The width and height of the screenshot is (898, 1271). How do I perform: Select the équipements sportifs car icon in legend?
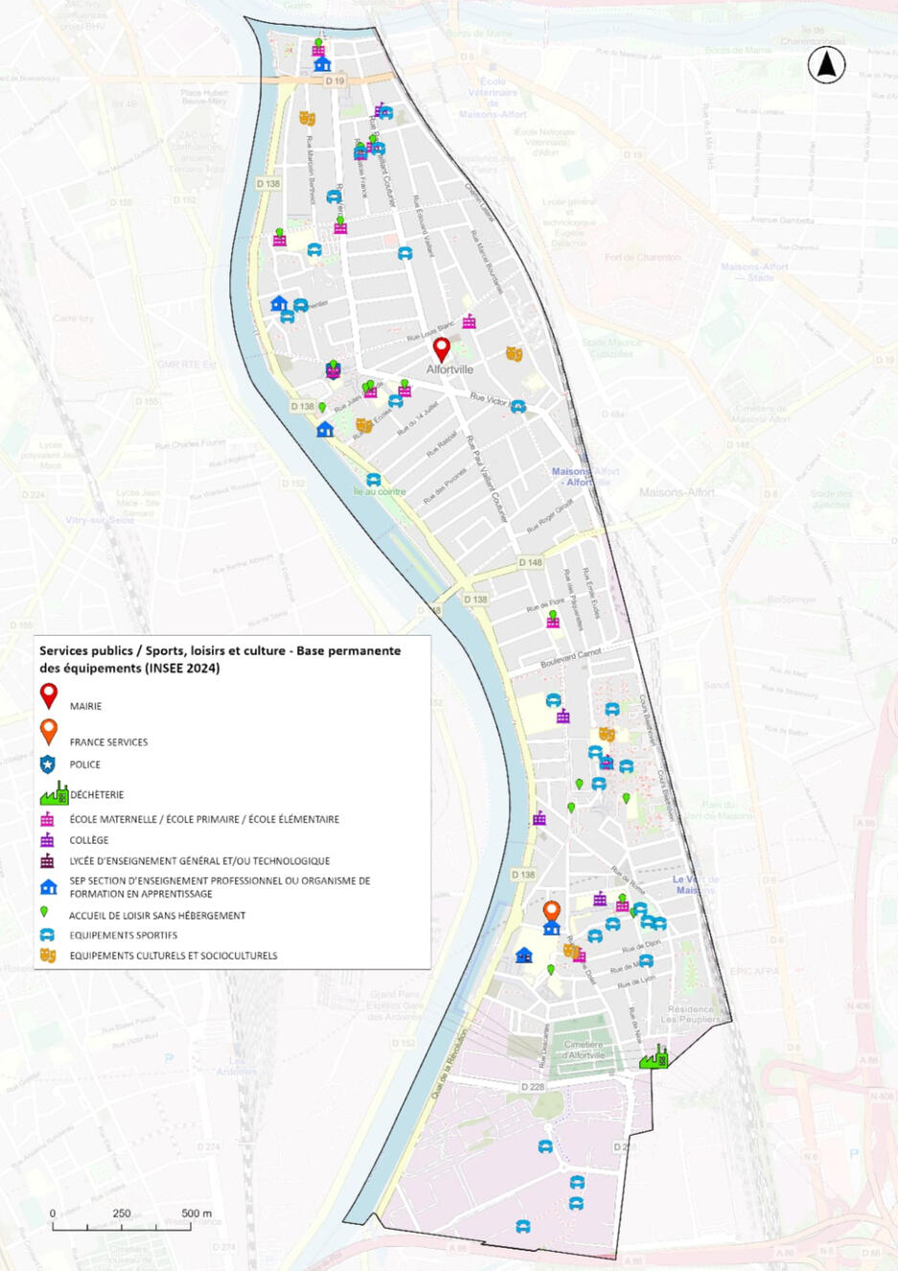tap(46, 933)
